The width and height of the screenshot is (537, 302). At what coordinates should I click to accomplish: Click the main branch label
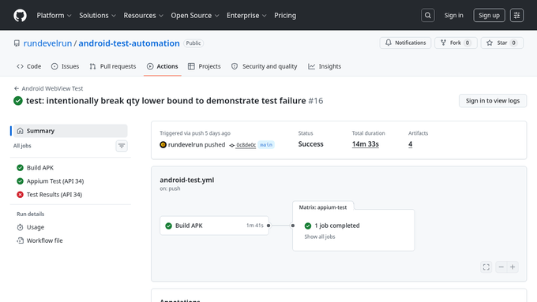(x=266, y=145)
